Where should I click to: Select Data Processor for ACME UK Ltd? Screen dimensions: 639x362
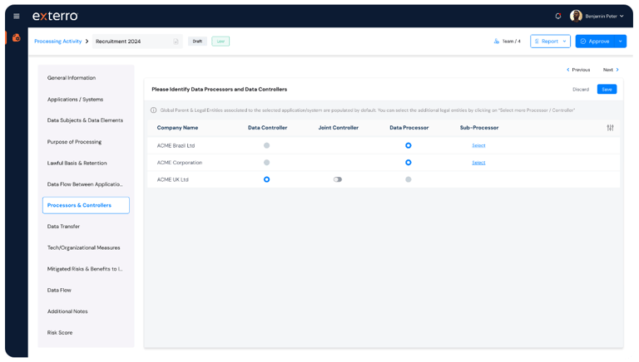click(x=409, y=179)
